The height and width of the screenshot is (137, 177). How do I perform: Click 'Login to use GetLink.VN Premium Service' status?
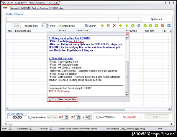point(79,128)
